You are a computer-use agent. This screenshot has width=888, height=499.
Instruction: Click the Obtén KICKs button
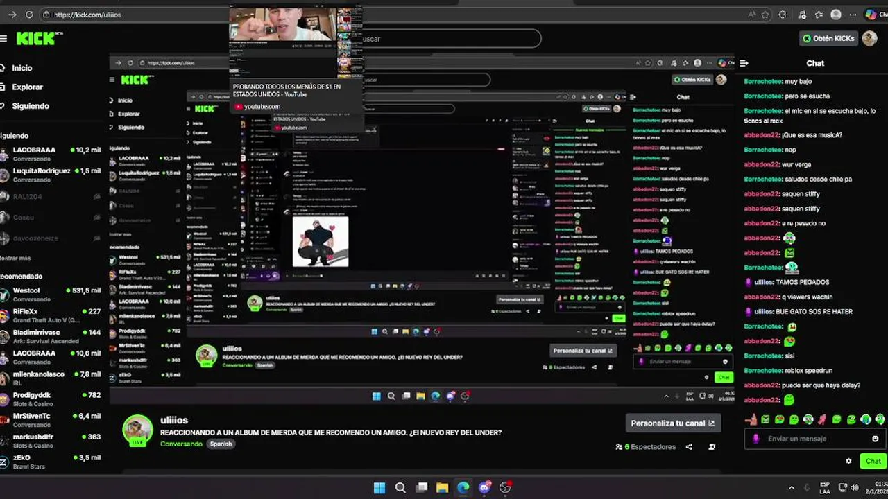(828, 39)
